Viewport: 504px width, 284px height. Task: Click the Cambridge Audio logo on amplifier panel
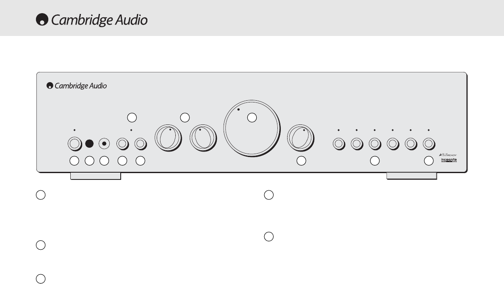click(x=77, y=85)
